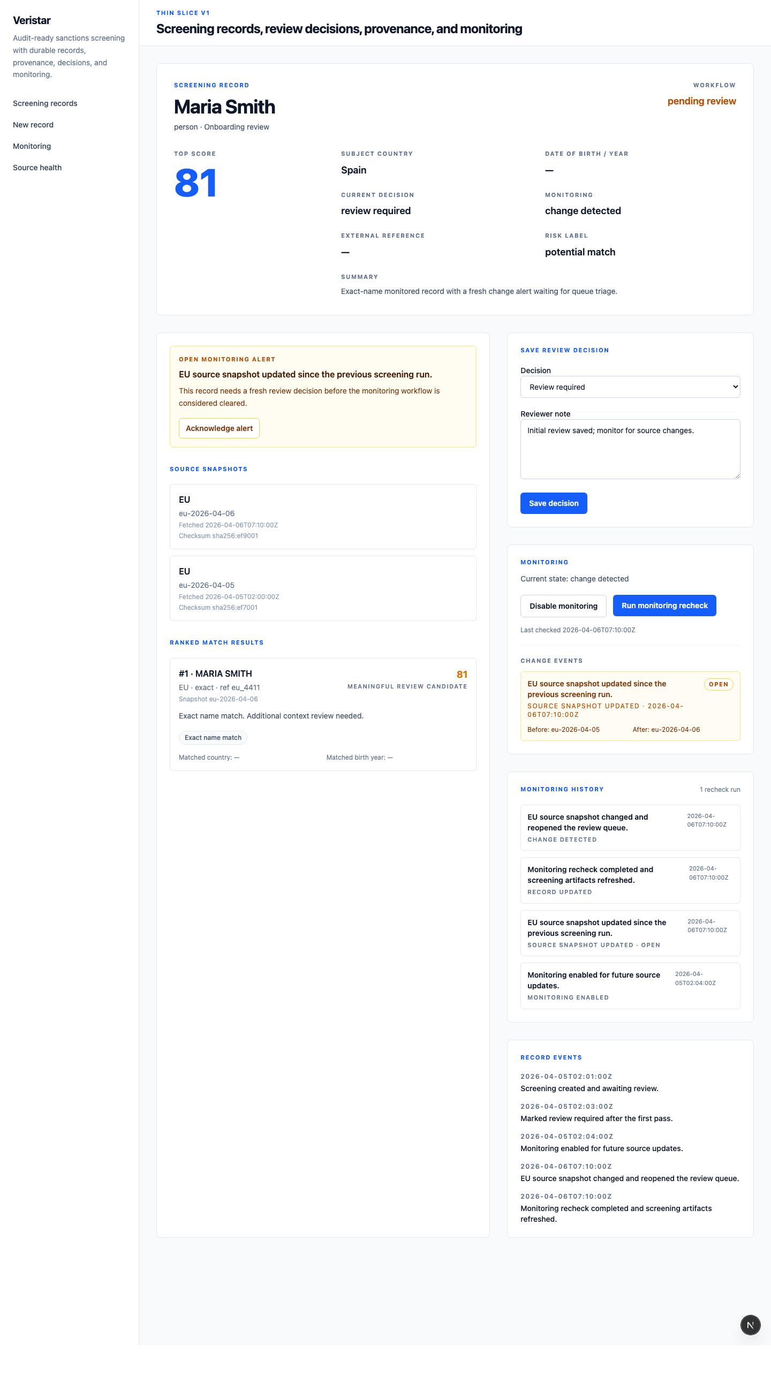Disable monitoring for this record
This screenshot has height=1392, width=771.
[563, 606]
